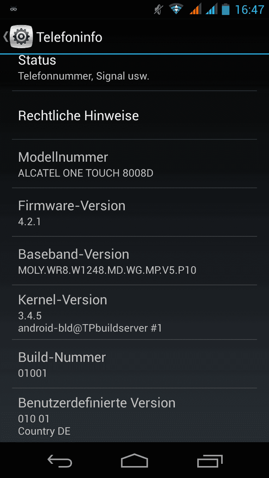Tap the debug notification icon in status bar
Image resolution: width=269 pixels, height=478 pixels.
pyautogui.click(x=13, y=9)
